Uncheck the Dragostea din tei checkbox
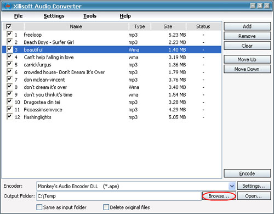This screenshot has width=274, height=214. 9,102
